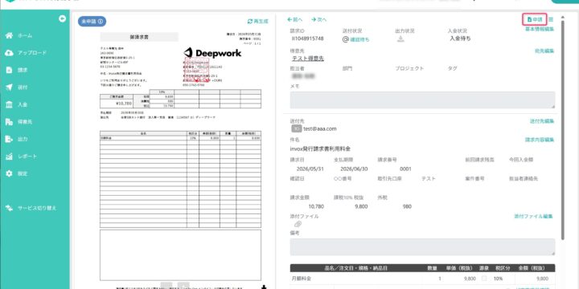Open サービス切り替え service switch icon

[9, 208]
